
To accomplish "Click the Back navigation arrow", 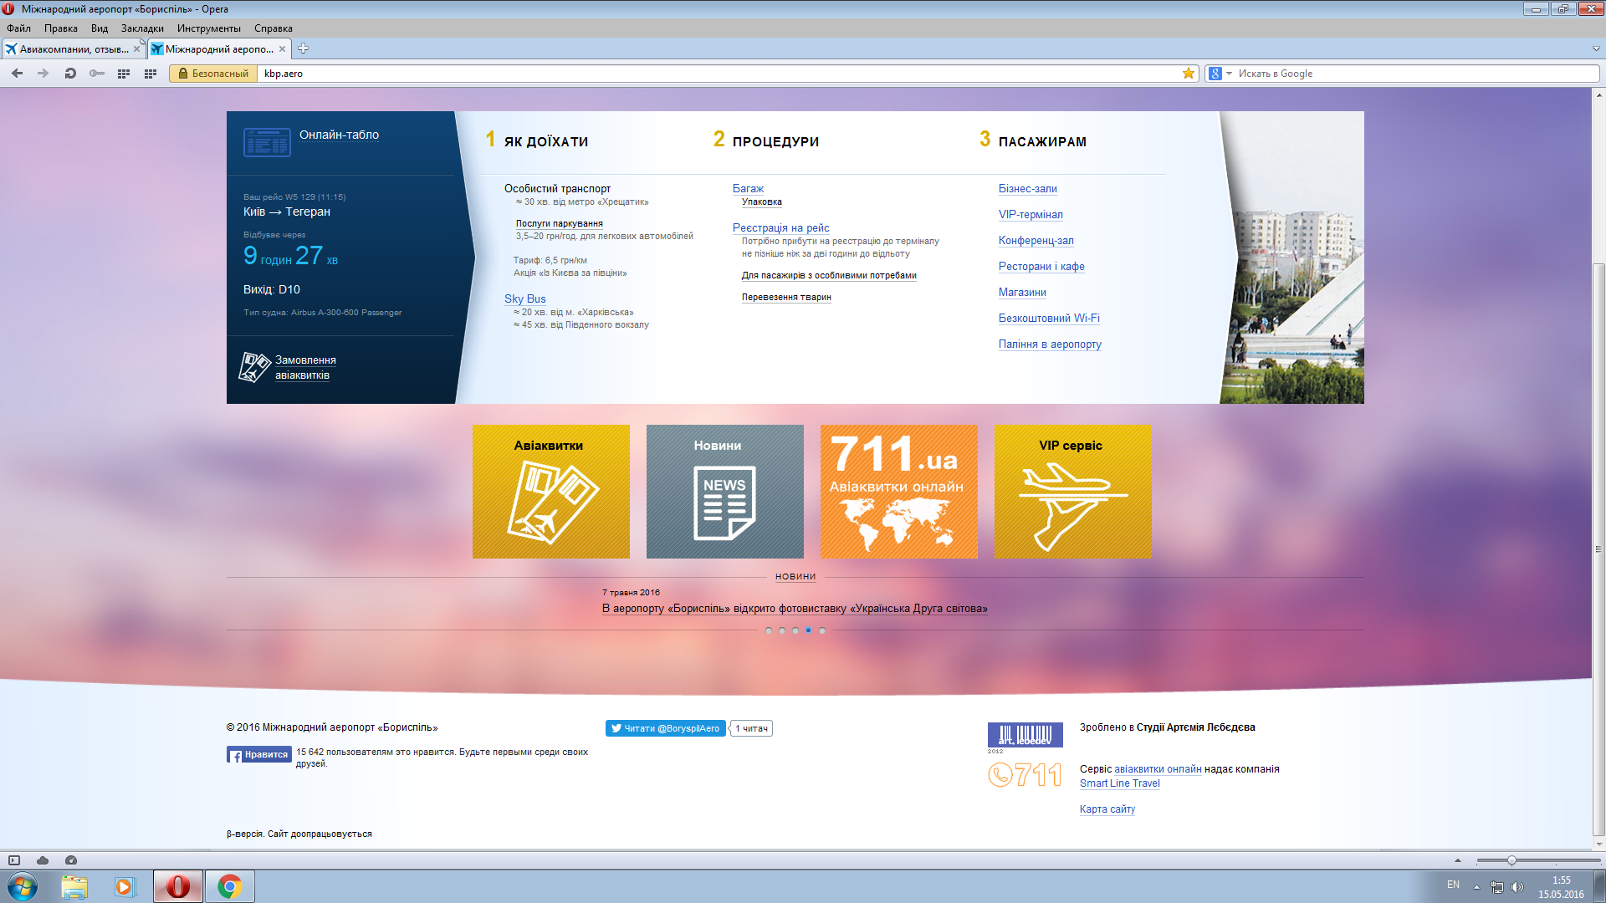I will point(17,74).
